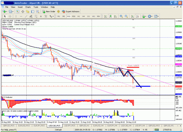Image resolution: width=183 pixels, height=132 pixels.
Task: Click the chart tabs right scroll arrow
Action: 181,126
